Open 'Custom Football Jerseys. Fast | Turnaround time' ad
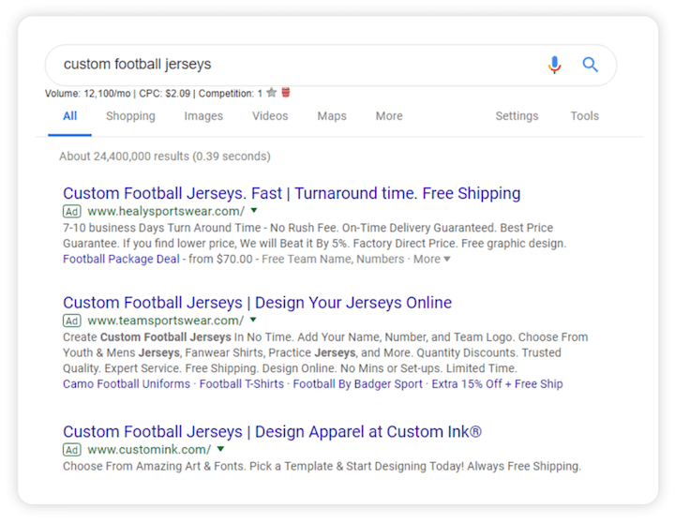 (292, 194)
